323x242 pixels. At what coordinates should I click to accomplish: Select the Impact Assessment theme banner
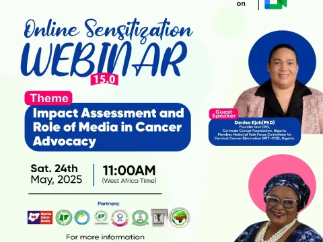[x=108, y=127]
